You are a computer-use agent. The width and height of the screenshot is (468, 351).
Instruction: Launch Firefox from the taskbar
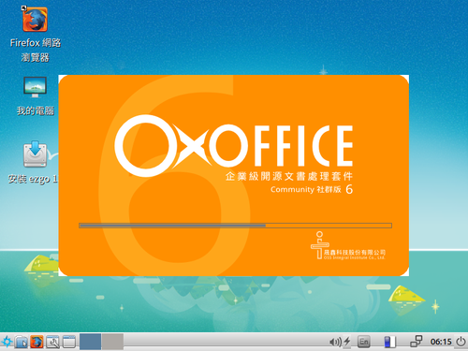[x=37, y=342]
